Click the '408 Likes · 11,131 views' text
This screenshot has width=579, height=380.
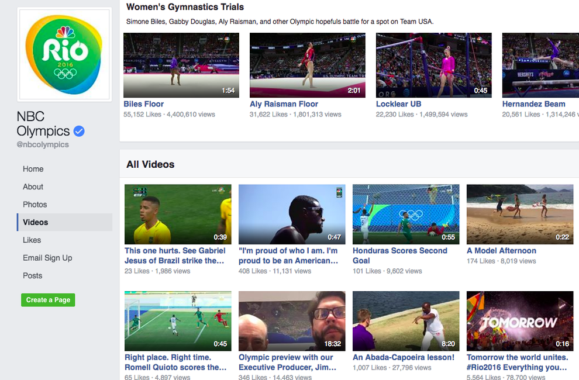[x=275, y=271]
